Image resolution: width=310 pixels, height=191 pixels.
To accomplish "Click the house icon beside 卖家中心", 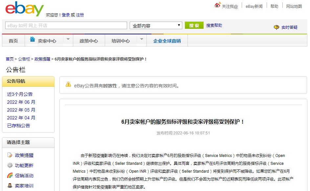I will (x=33, y=39).
